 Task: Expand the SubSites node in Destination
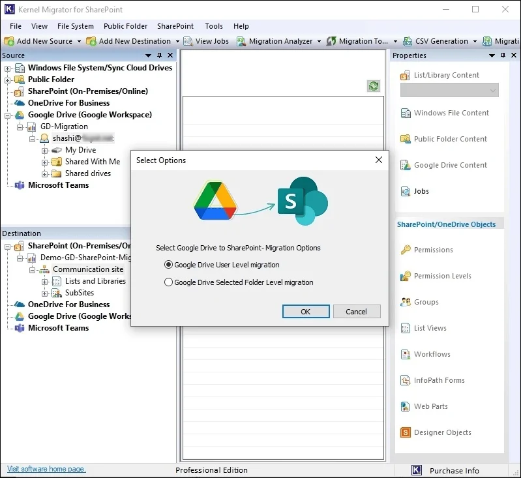[44, 293]
